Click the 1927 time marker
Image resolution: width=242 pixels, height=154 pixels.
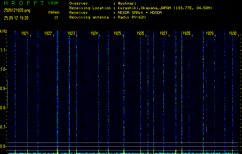tap(164, 33)
